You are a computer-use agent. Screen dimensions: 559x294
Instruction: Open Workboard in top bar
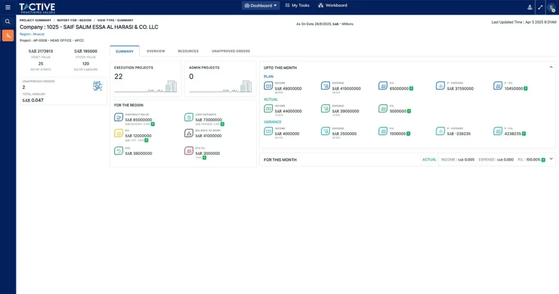tap(333, 5)
